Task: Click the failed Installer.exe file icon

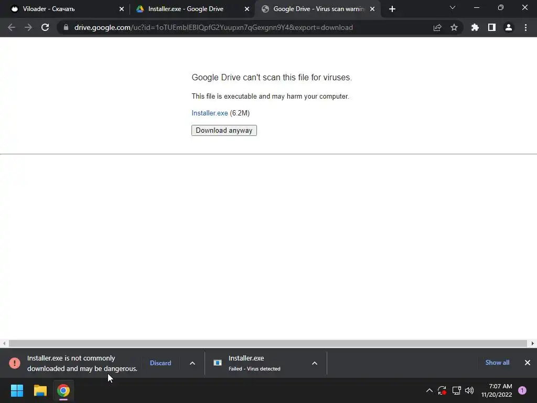Action: click(218, 363)
